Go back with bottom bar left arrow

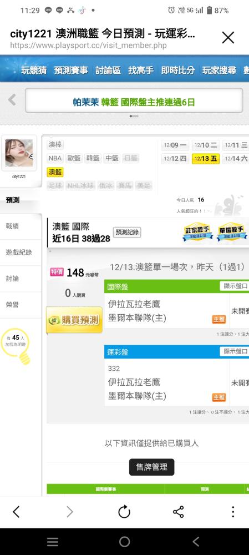[x=16, y=512]
